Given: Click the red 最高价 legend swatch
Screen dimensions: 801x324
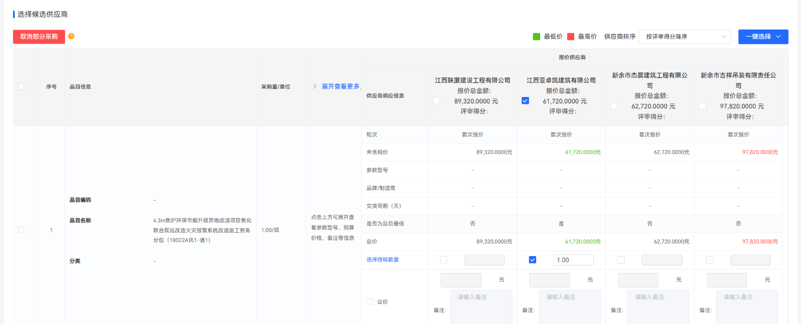Looking at the screenshot, I should click(571, 36).
